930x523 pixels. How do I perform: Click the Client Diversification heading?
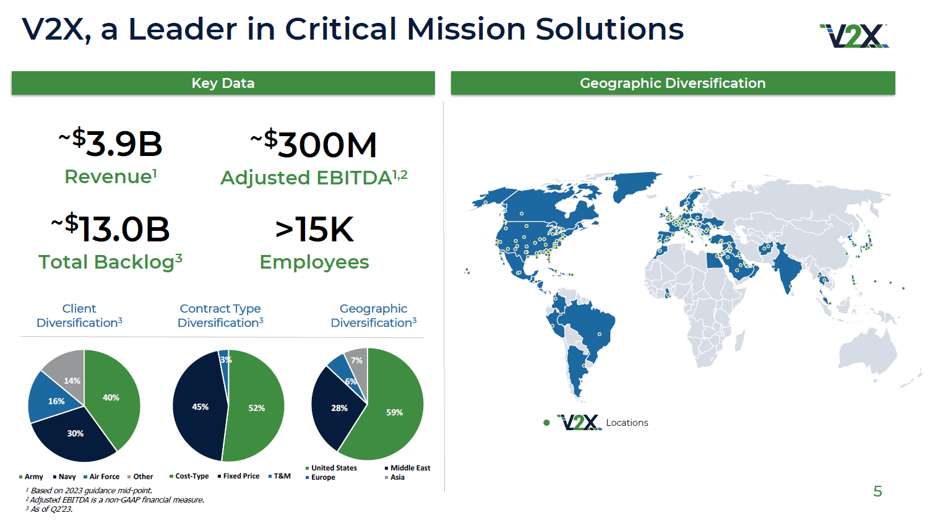click(79, 315)
